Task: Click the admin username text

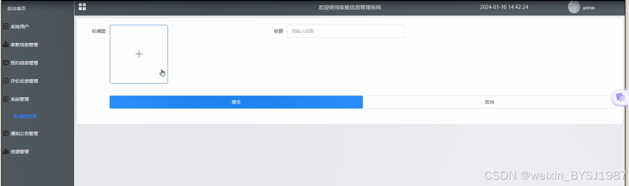Action: pos(588,8)
